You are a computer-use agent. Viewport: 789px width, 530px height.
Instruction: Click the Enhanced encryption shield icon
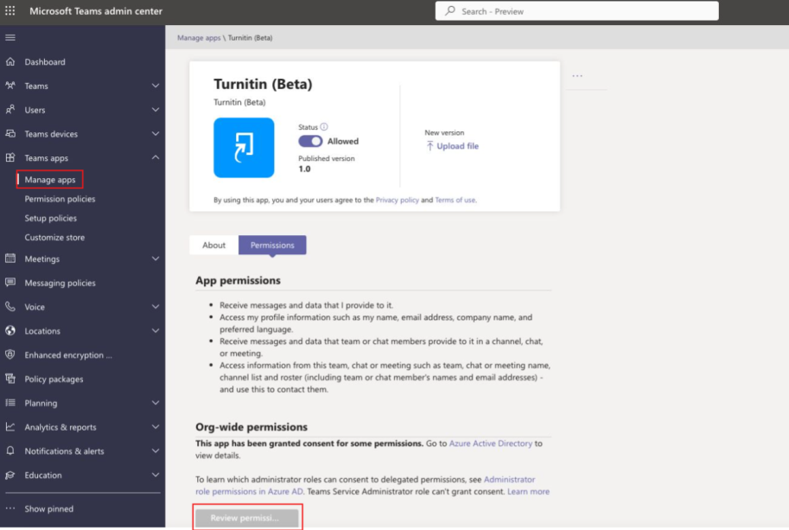10,354
